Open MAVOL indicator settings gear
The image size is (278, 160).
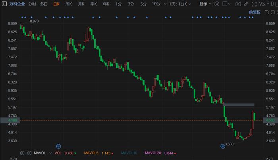click(22, 153)
